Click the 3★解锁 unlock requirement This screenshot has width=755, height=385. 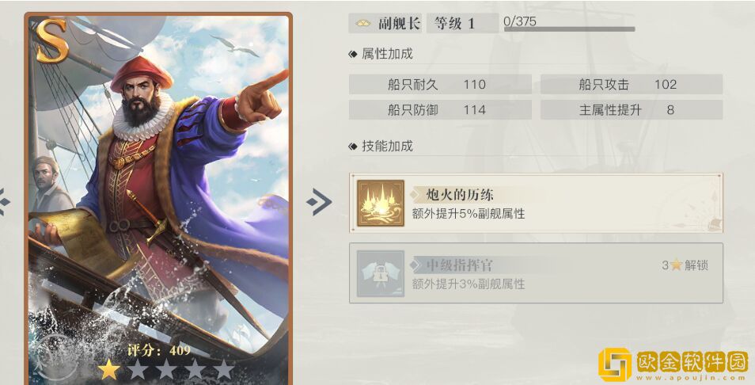[x=685, y=265]
